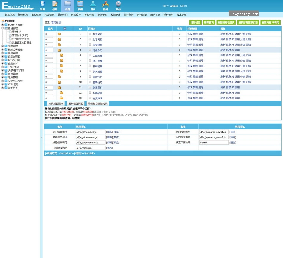Tick the checkbox for 快手网红

pos(90,39)
